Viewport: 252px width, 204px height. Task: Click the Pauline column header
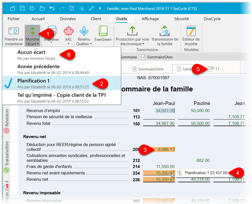tap(202, 103)
